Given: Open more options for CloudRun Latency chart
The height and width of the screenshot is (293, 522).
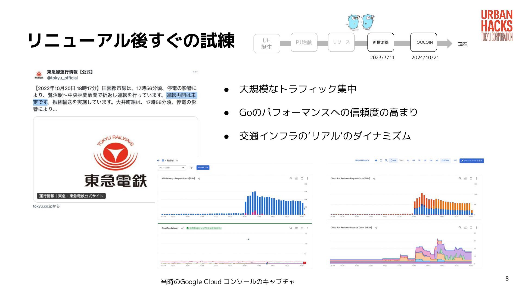Looking at the screenshot, I should [x=307, y=228].
